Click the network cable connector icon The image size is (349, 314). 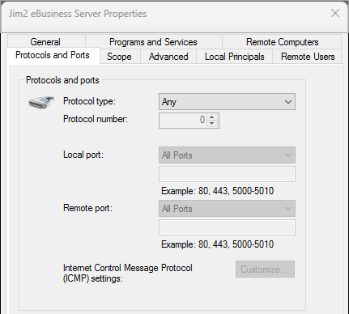pos(41,102)
